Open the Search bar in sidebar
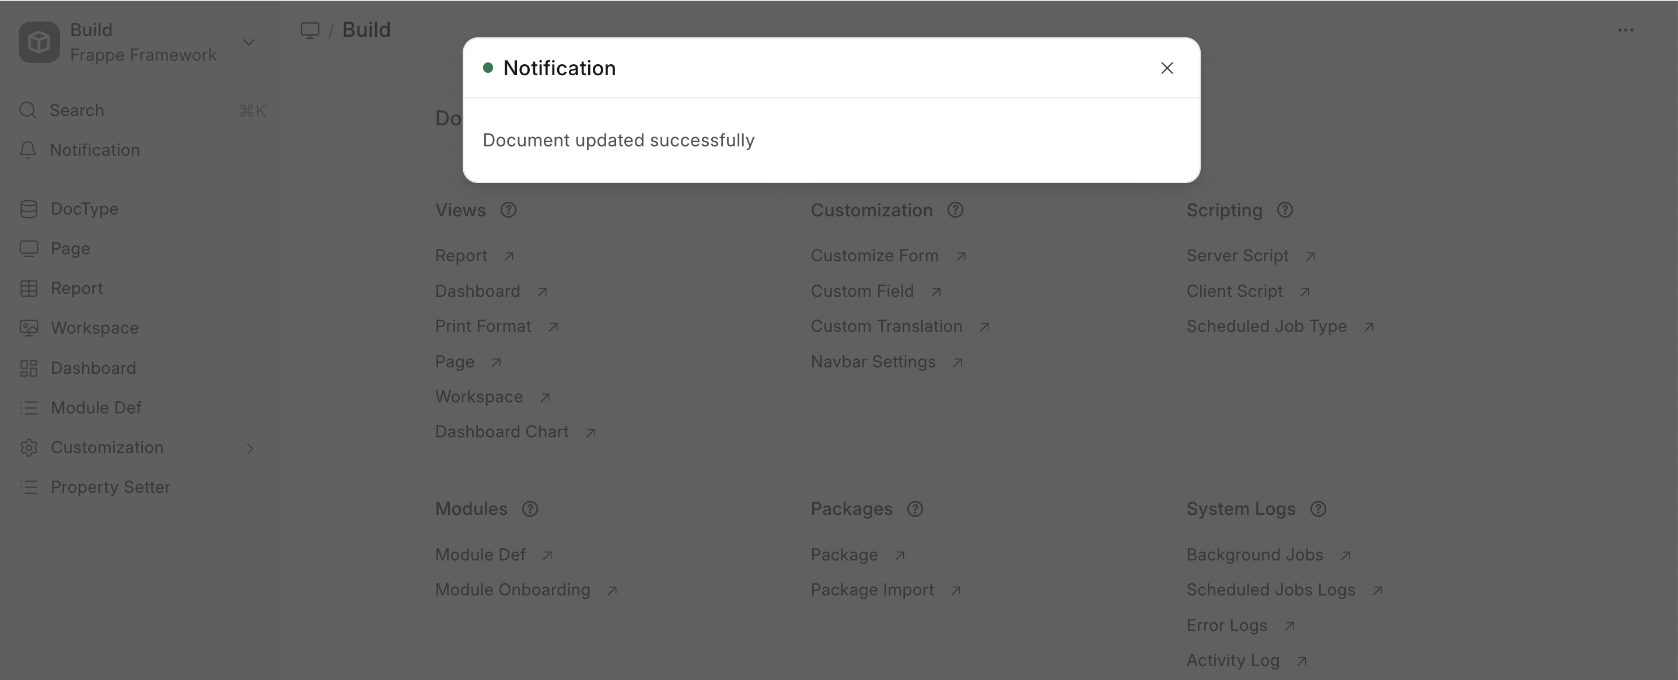Screen dimensions: 1678x680 click(x=141, y=110)
